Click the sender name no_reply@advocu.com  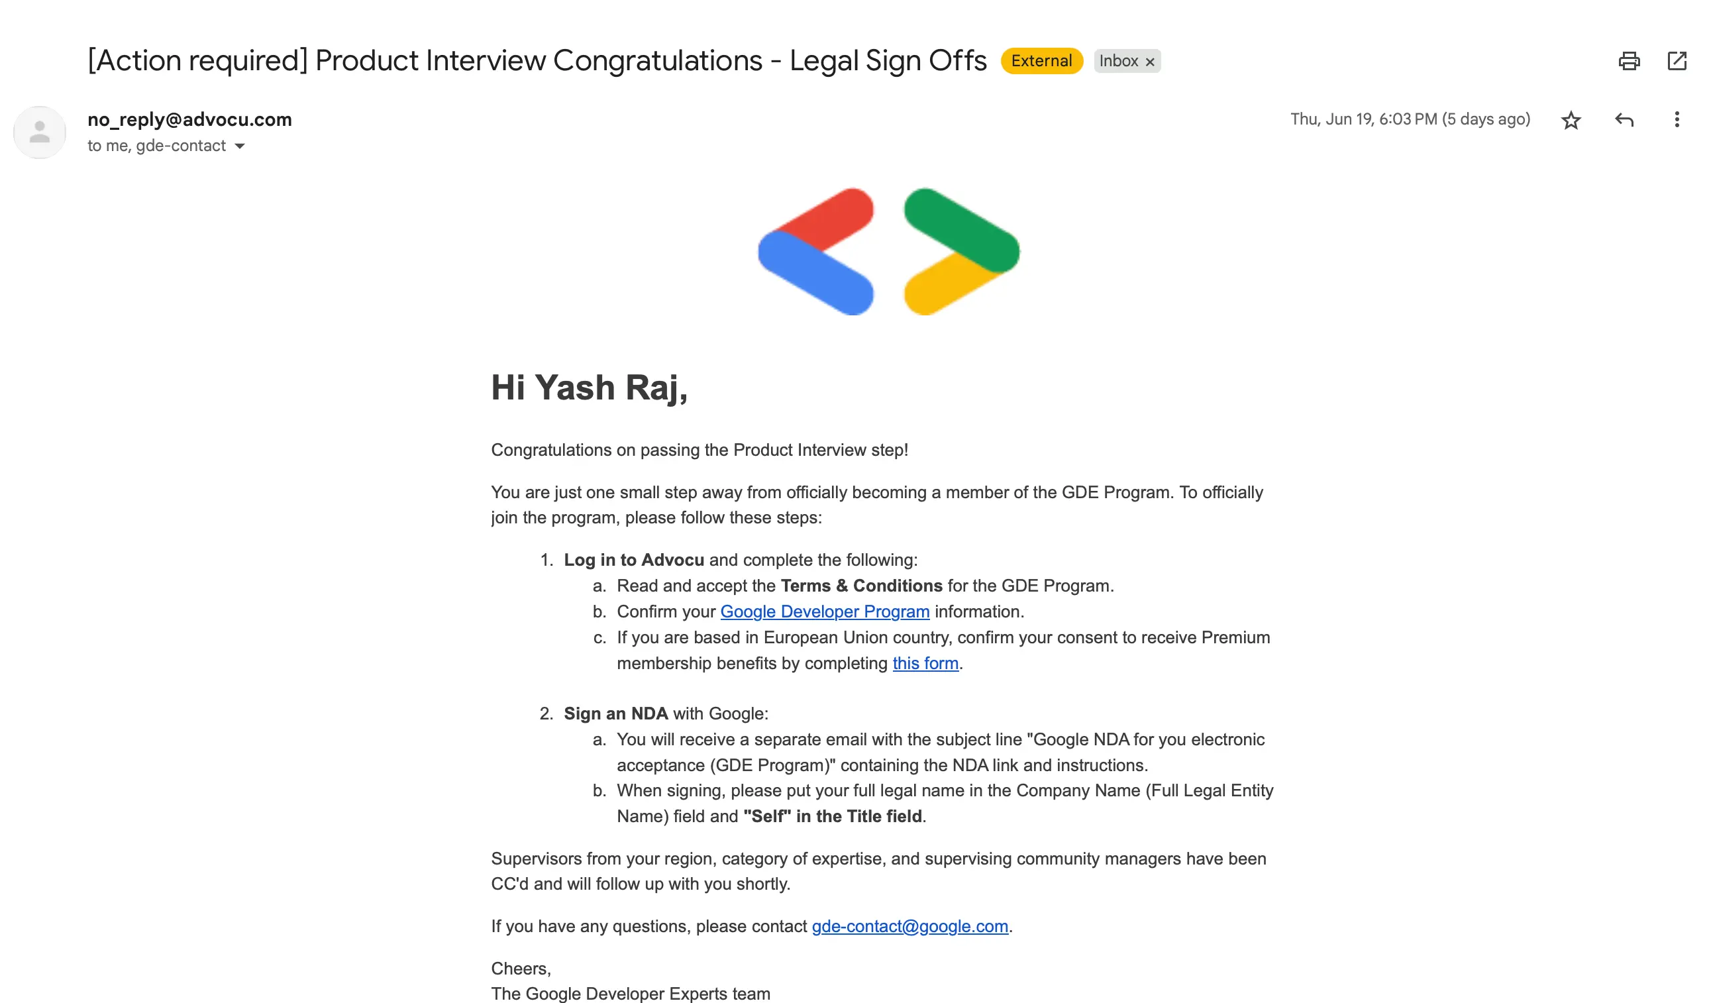[190, 119]
